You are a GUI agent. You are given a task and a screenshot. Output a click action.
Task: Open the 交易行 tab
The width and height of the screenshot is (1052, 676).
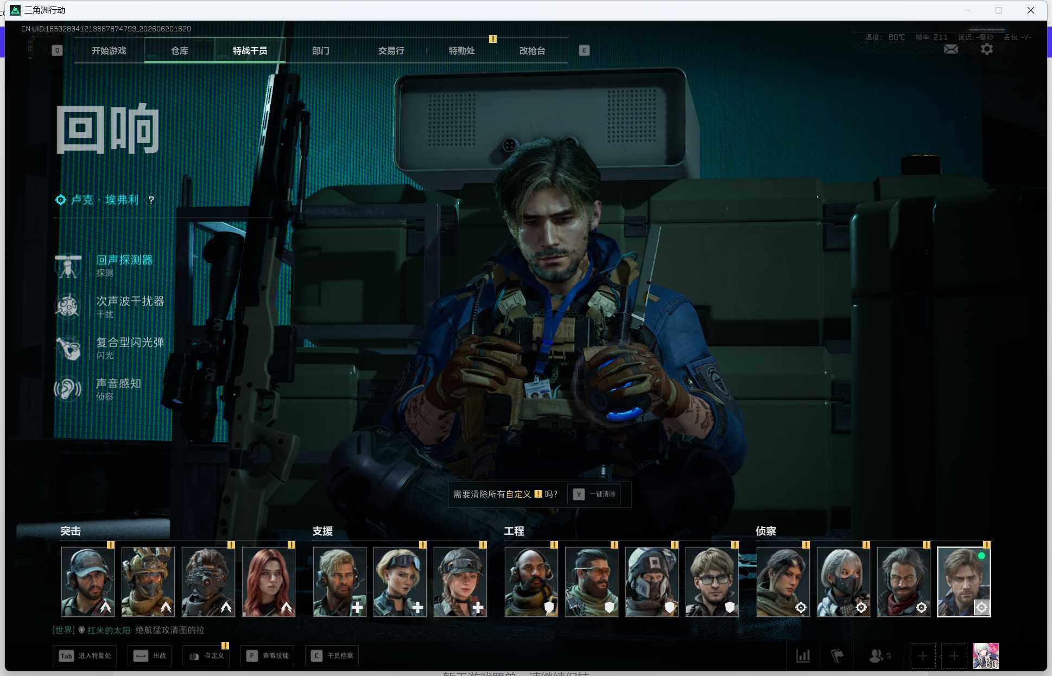[x=391, y=50]
